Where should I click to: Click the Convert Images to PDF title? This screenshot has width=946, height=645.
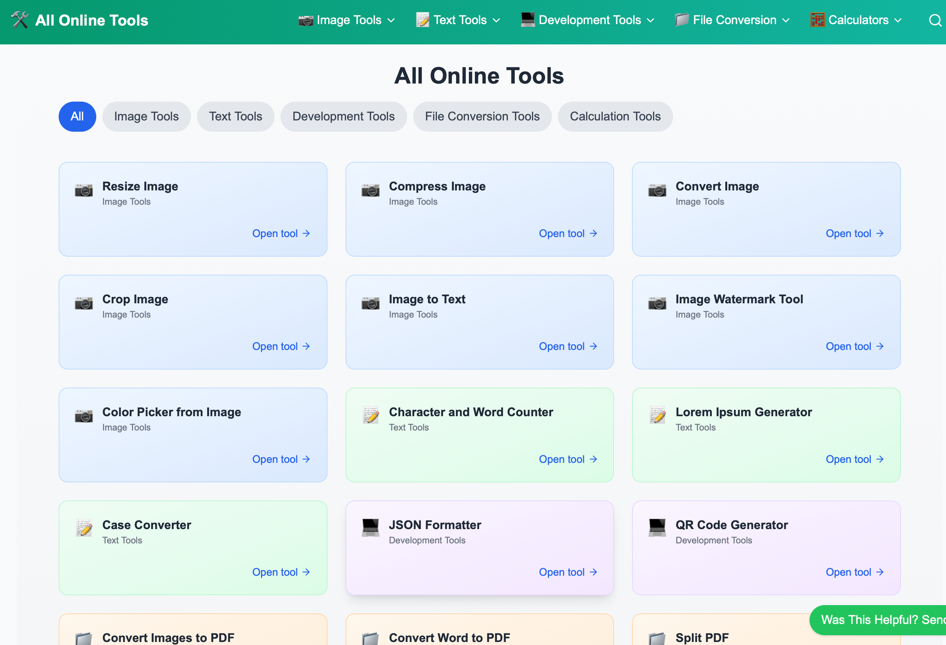click(168, 638)
